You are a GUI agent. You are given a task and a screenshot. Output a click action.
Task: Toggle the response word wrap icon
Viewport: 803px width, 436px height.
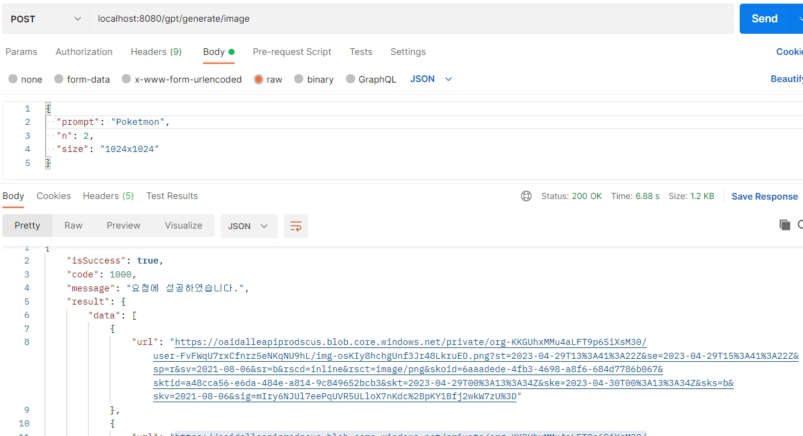pyautogui.click(x=295, y=226)
